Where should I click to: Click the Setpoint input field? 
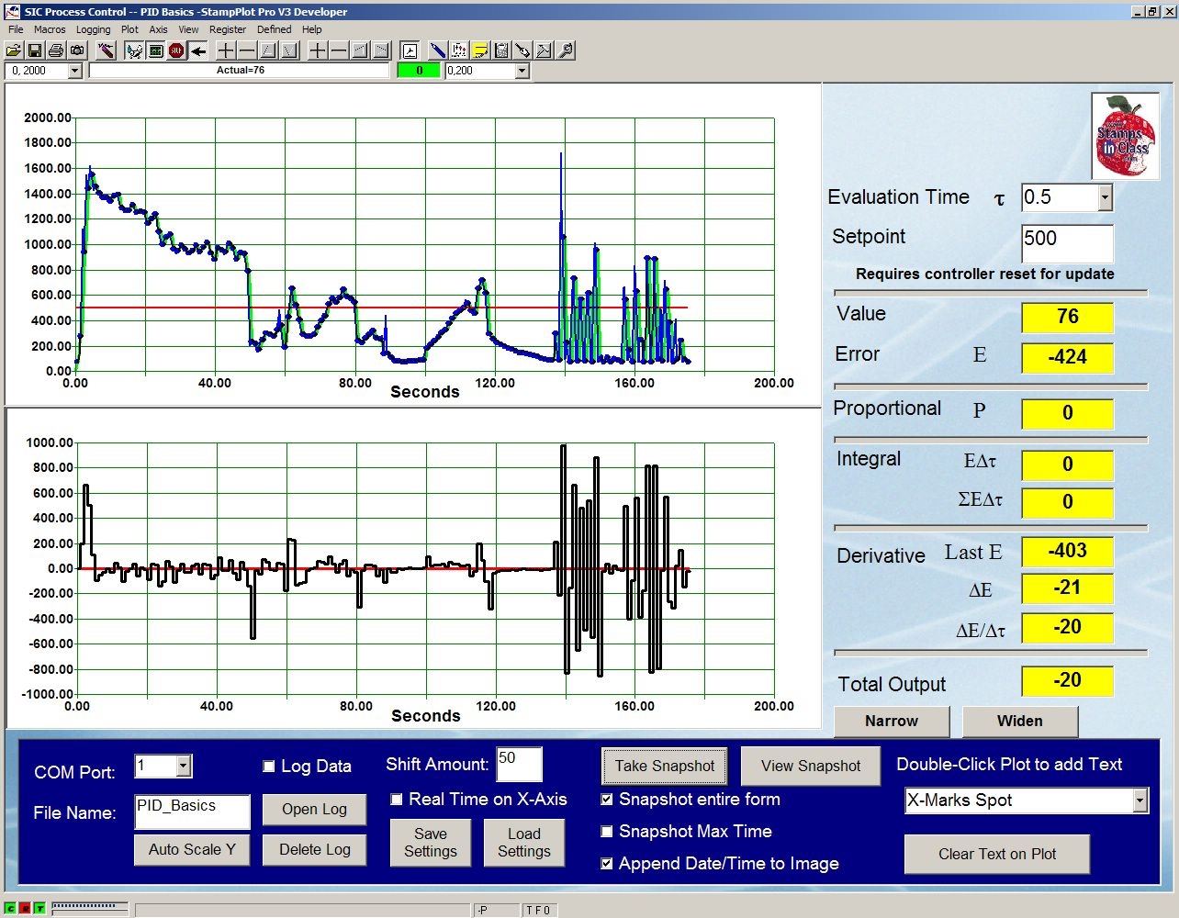1067,243
